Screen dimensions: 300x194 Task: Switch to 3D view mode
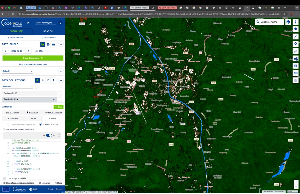coord(296,73)
